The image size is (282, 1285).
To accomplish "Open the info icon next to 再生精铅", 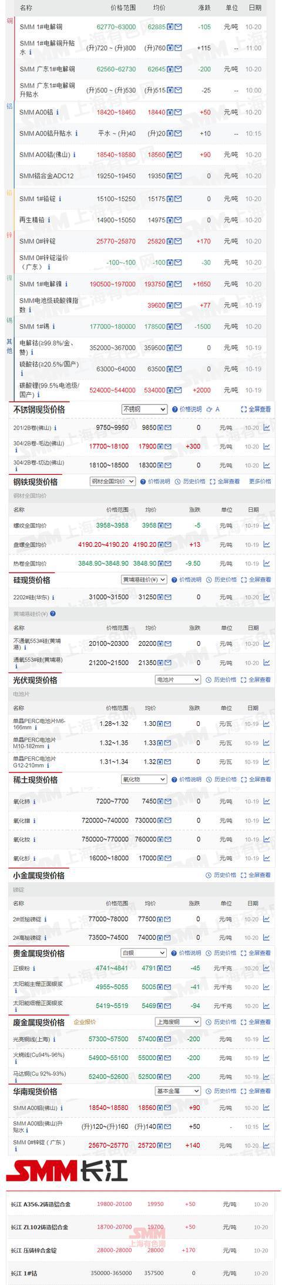I will pos(49,220).
